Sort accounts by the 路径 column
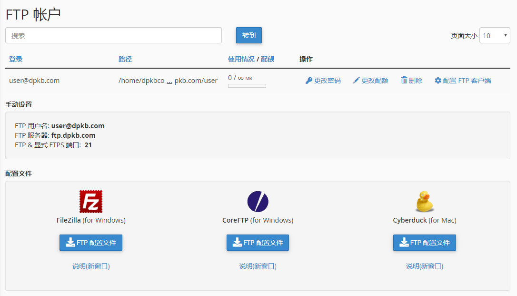517x296 pixels. (125, 59)
